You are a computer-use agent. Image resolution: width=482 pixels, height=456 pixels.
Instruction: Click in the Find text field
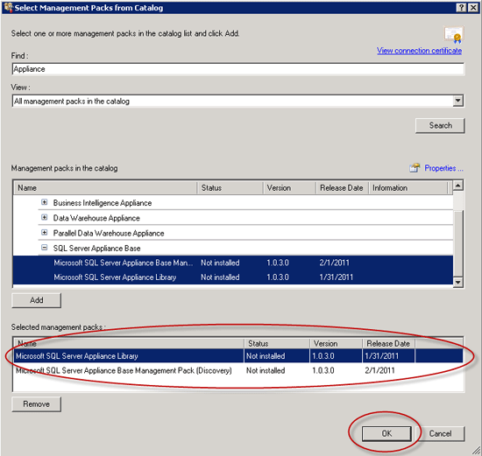tap(237, 69)
